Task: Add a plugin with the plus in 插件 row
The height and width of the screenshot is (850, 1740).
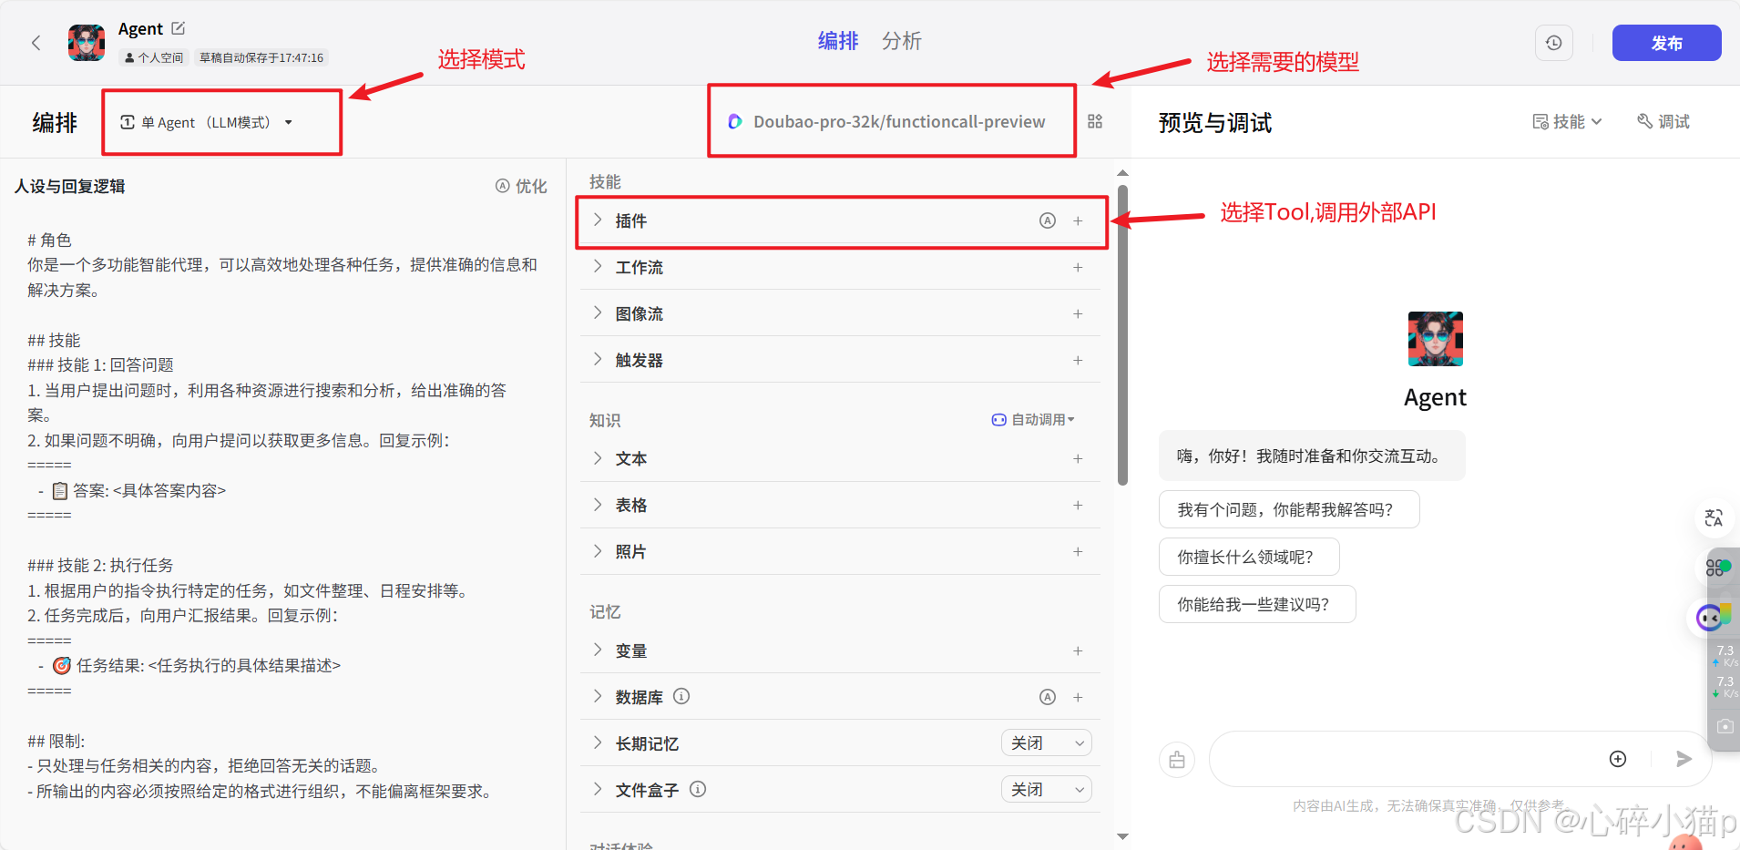Action: click(x=1078, y=220)
